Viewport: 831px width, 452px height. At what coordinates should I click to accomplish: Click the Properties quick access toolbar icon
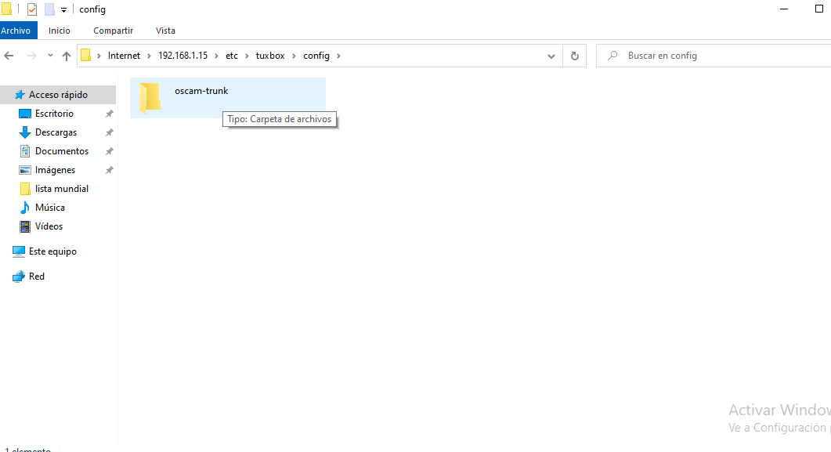32,9
